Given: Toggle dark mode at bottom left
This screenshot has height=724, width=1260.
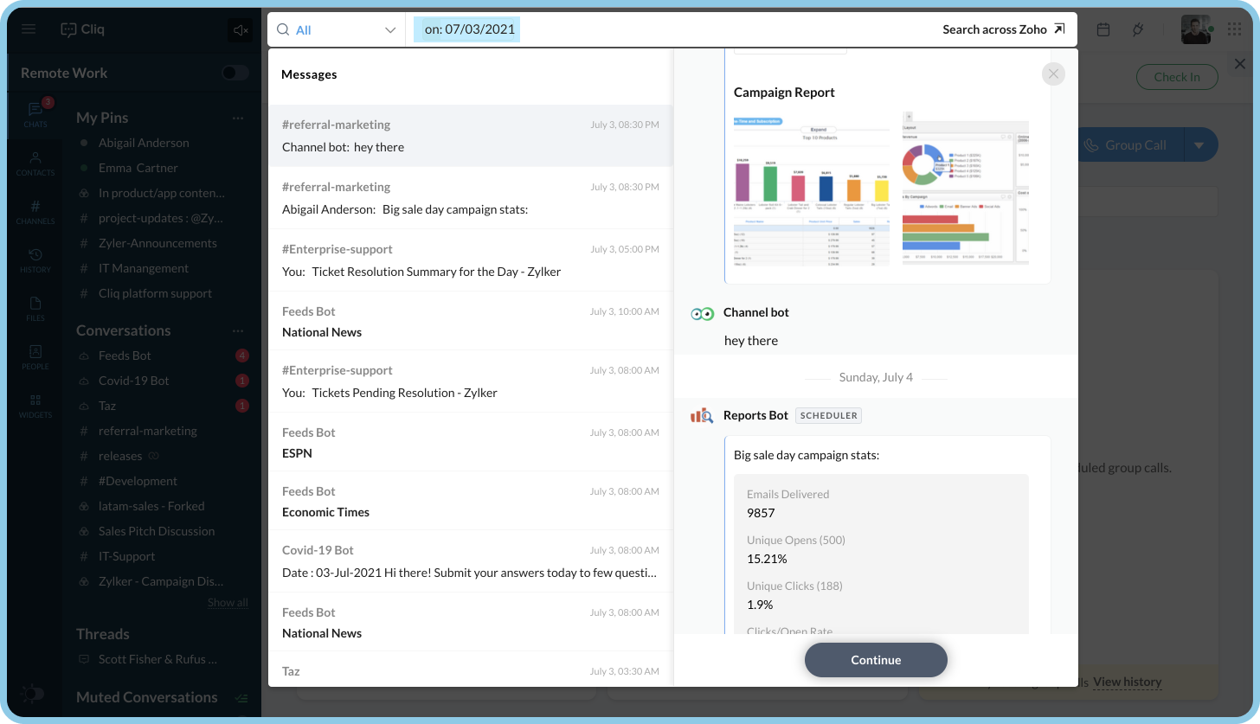Looking at the screenshot, I should point(32,694).
